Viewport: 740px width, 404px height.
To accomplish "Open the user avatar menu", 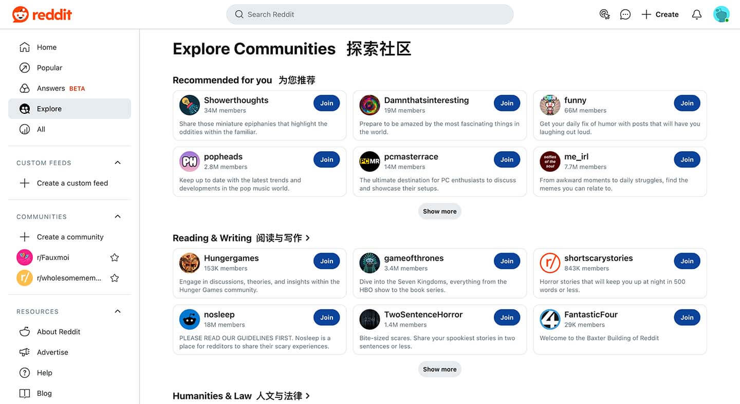I will (x=721, y=14).
